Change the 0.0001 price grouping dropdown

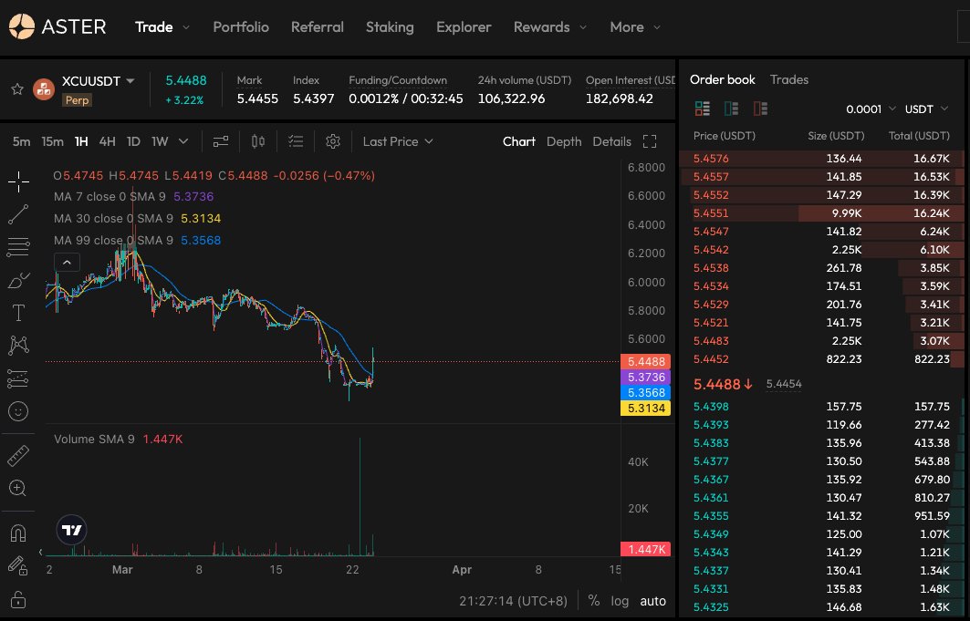pyautogui.click(x=871, y=109)
